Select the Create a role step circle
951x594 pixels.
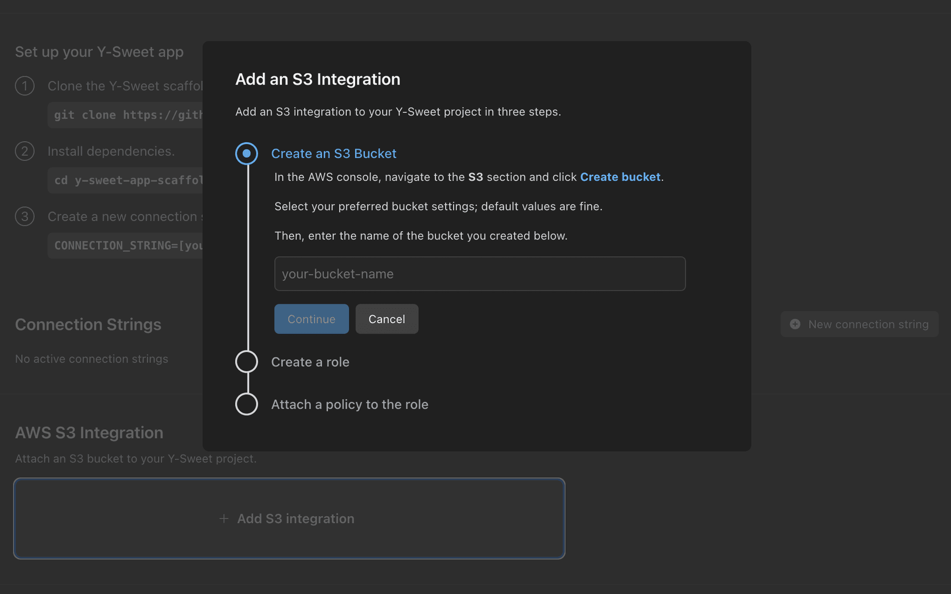(x=247, y=362)
